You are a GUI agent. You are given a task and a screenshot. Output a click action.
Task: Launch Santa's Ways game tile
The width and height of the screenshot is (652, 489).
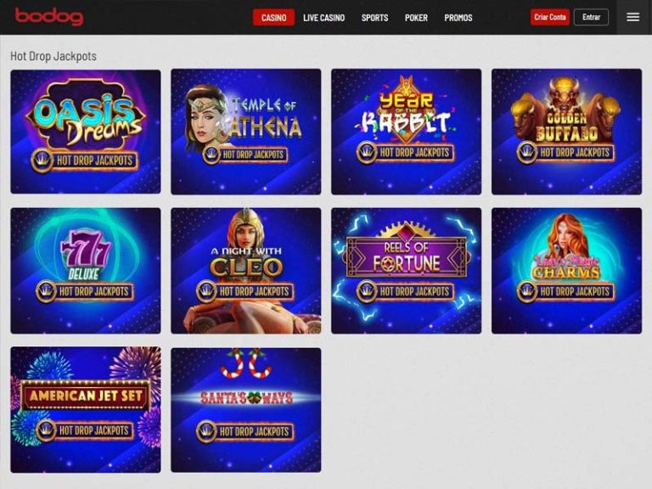tap(245, 409)
